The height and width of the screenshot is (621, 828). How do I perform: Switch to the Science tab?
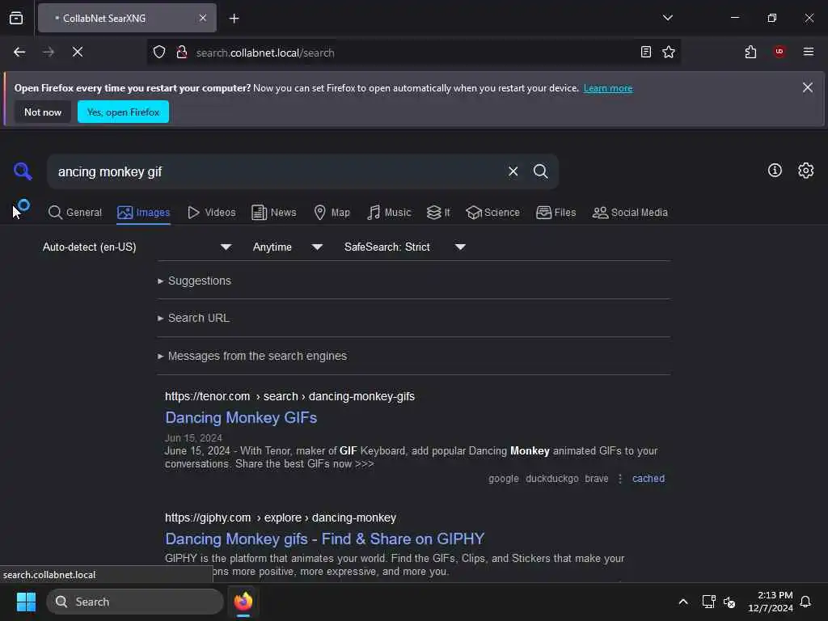[492, 213]
